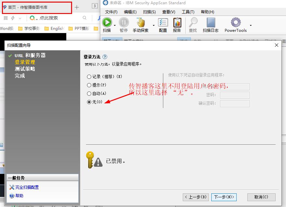Open the 扫描(S) menu
Screen dimensions: 286x207
click(149, 12)
